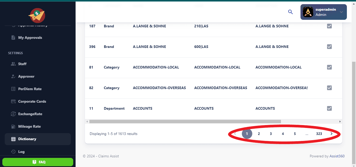Viewport: 356px width, 167px height.
Task: Click the previous page left chevron
Action: [x=235, y=134]
